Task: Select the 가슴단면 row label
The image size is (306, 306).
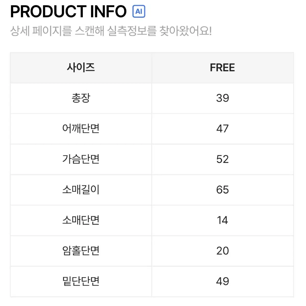Action: 81,159
